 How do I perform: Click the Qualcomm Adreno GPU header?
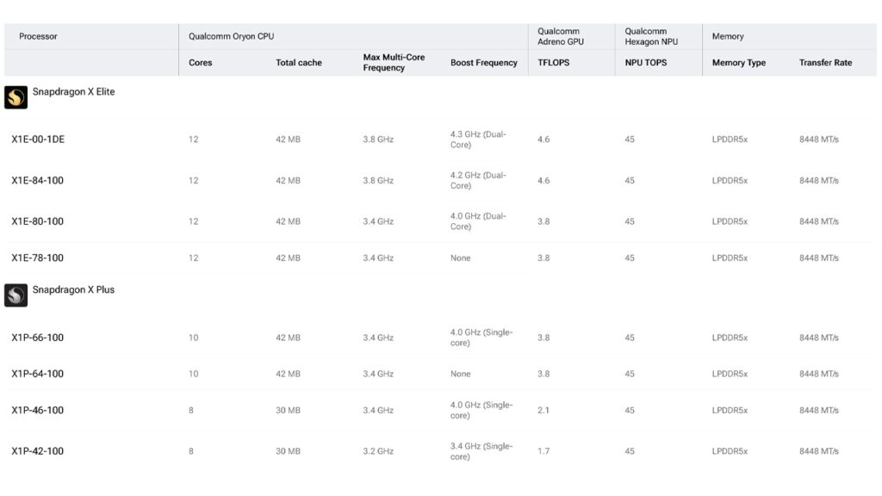click(x=561, y=36)
